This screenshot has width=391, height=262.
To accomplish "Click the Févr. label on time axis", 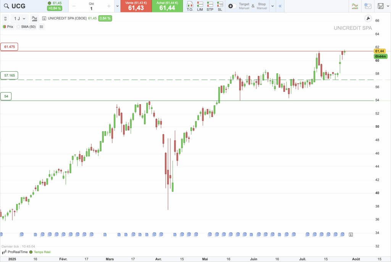I will point(63,259).
